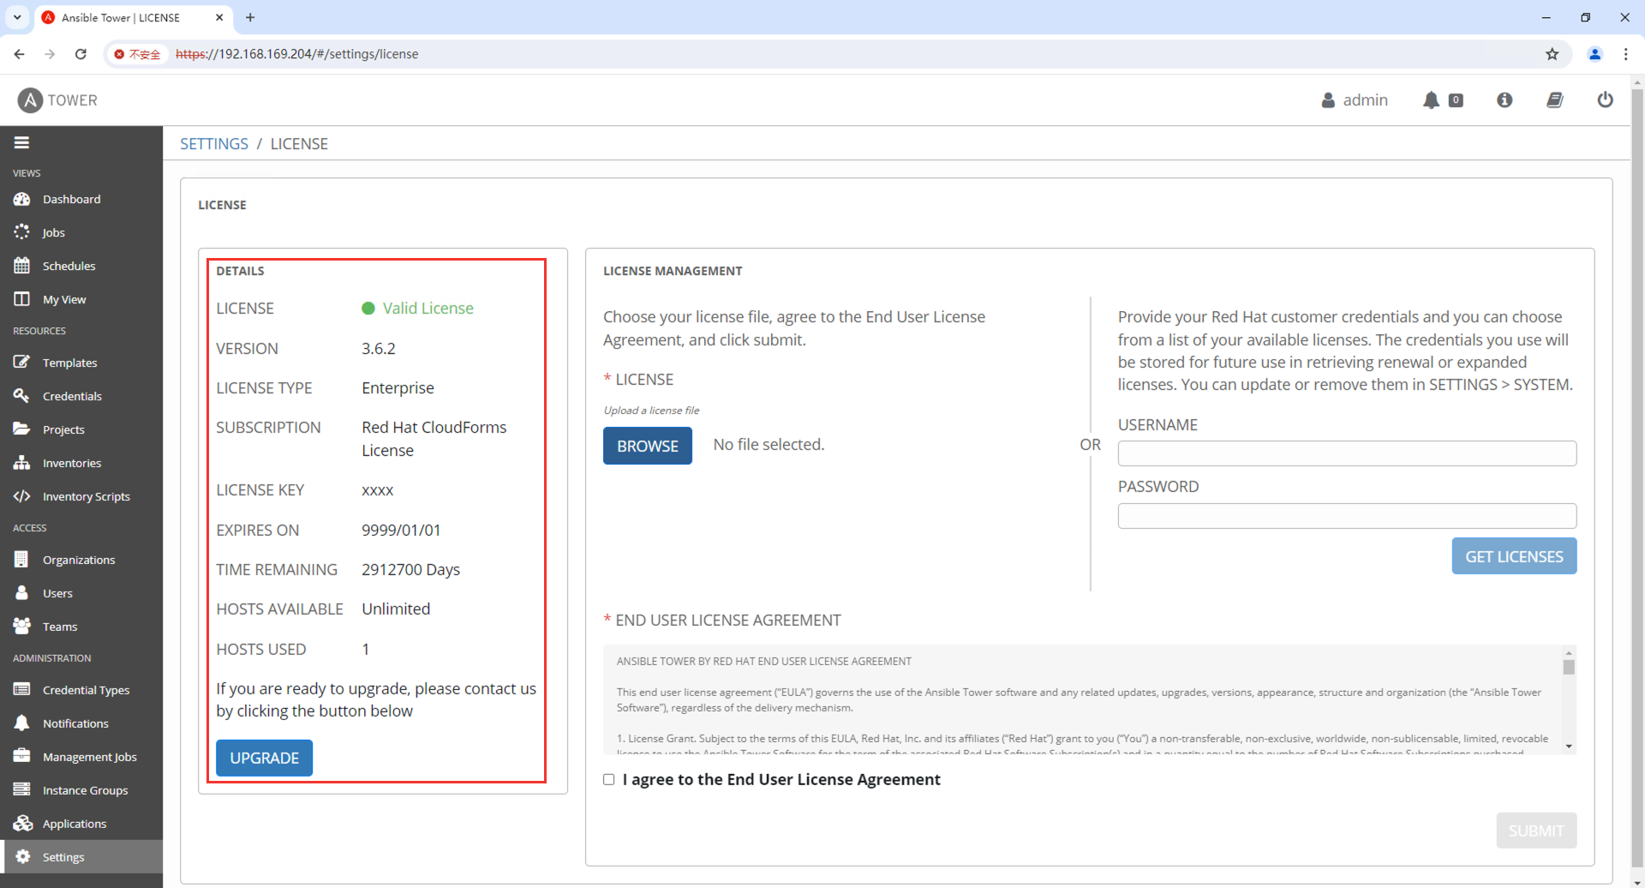Open Inventories sitemap icon

click(x=21, y=463)
